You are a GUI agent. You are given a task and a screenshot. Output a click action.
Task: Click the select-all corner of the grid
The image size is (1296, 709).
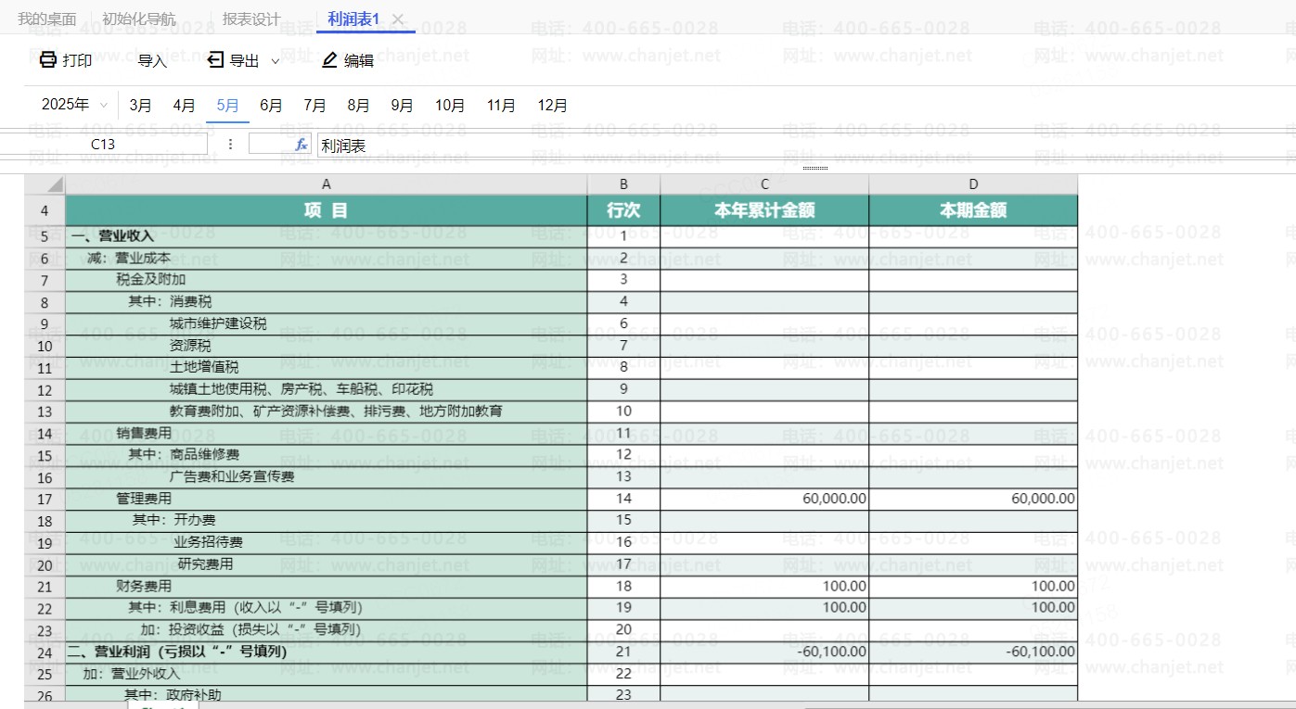[x=45, y=184]
